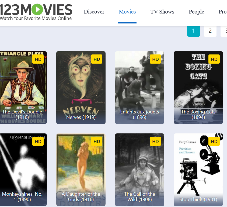This screenshot has height=207, width=227.
Task: Click title 'The Devil's Double (1916)'
Action: [22, 114]
